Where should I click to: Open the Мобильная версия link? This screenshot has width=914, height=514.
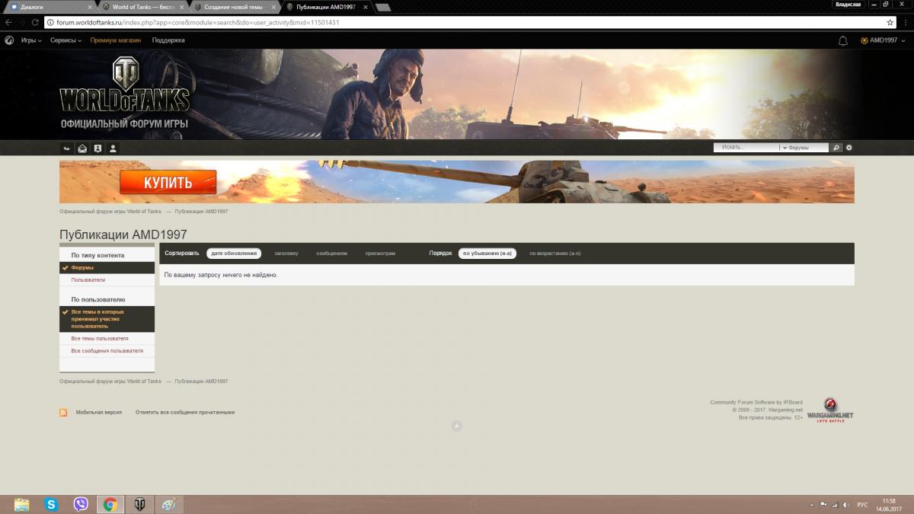(x=99, y=412)
